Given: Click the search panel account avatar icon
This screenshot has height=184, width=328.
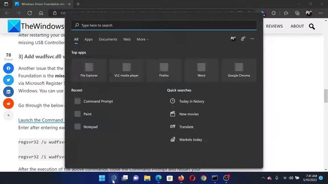Looking at the screenshot, I should click(x=233, y=39).
